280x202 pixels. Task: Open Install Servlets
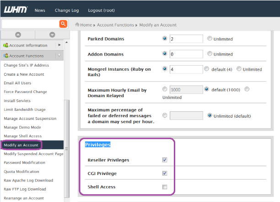(x=17, y=101)
